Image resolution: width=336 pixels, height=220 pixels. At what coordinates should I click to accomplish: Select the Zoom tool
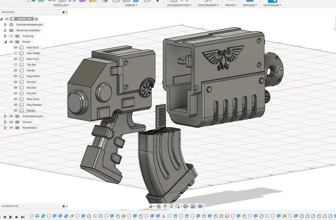point(171,206)
